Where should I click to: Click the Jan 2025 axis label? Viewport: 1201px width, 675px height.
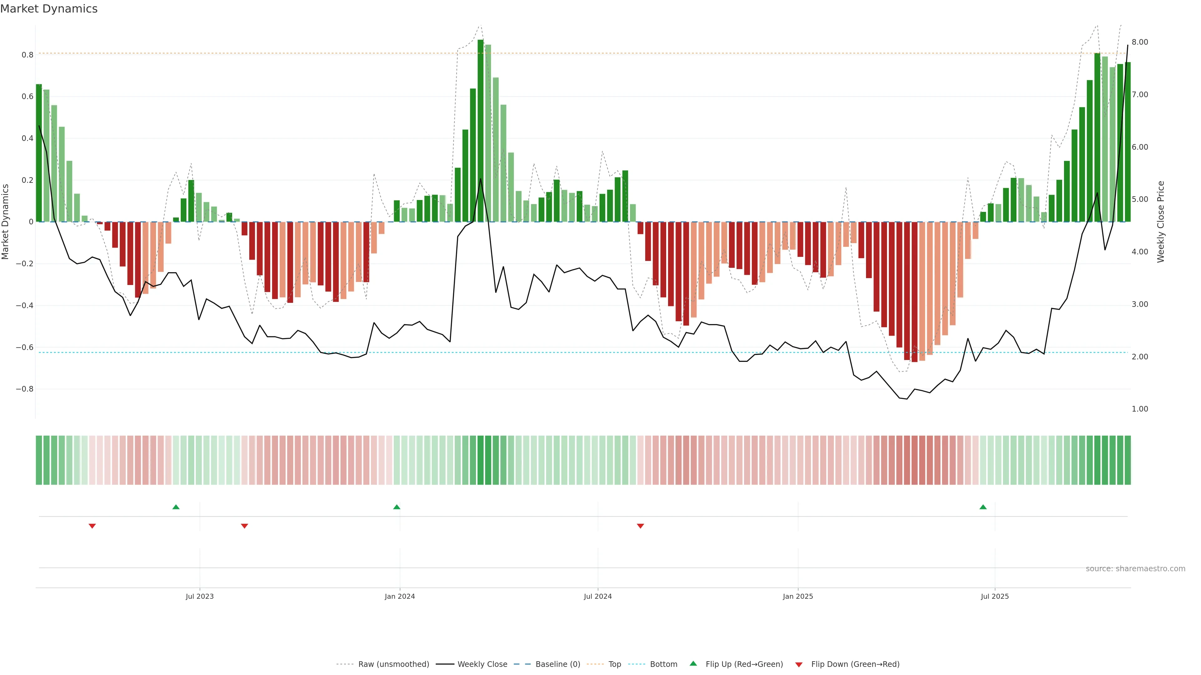coord(798,596)
